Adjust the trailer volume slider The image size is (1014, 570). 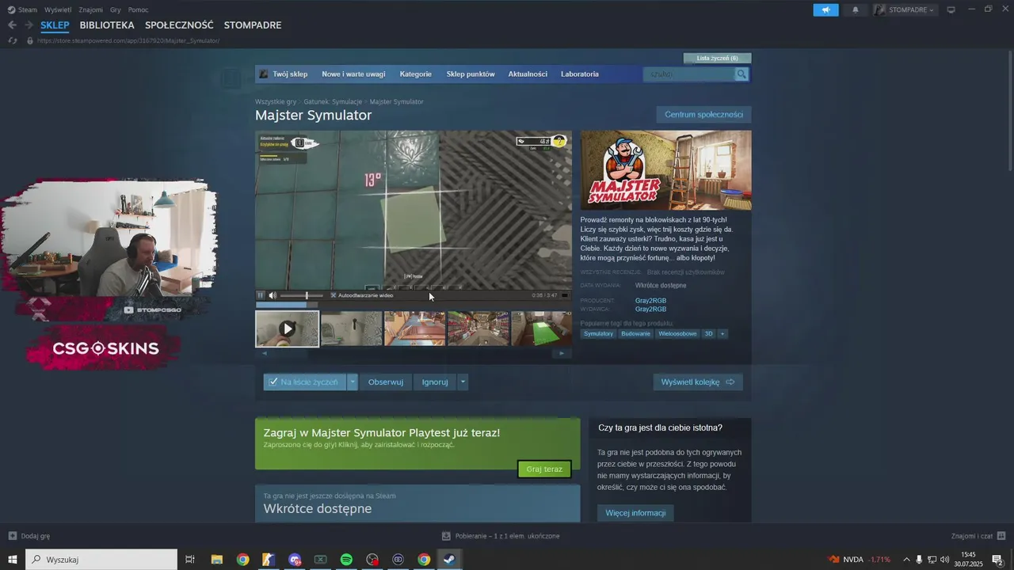(x=303, y=295)
